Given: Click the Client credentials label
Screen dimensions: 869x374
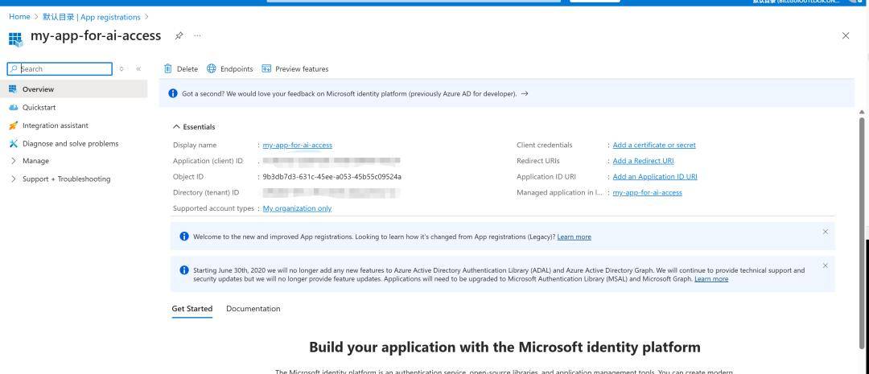Looking at the screenshot, I should tap(544, 145).
